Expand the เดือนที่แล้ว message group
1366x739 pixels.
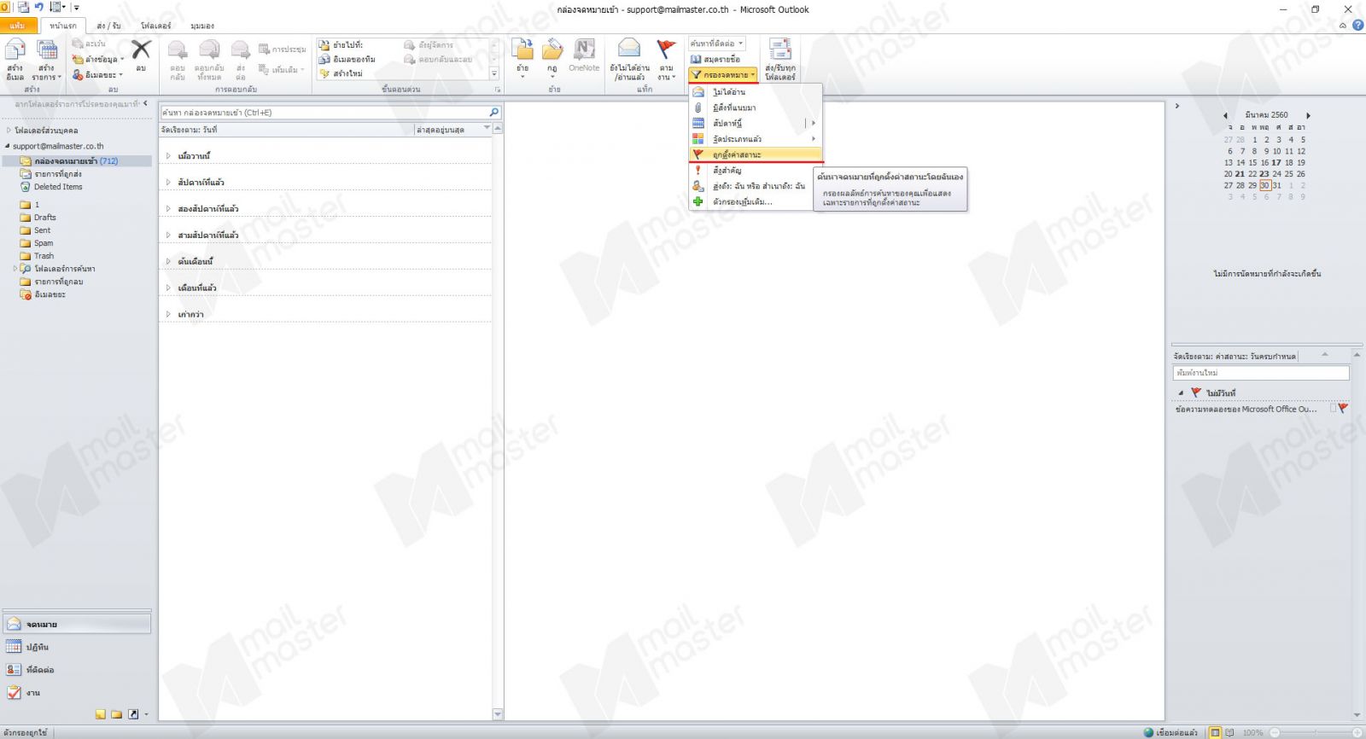(x=168, y=288)
